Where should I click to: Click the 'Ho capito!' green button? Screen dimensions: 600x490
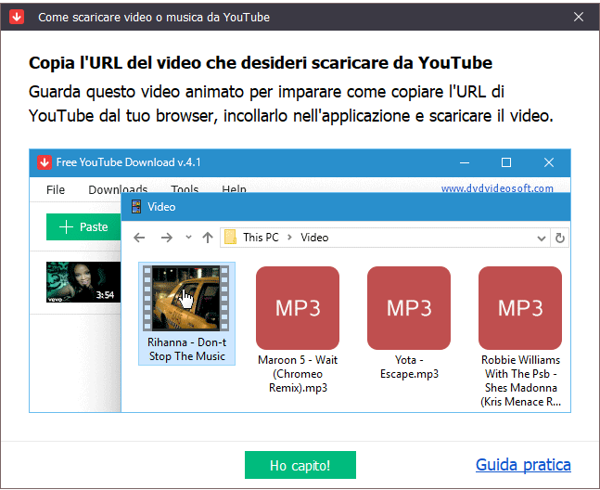tap(300, 465)
